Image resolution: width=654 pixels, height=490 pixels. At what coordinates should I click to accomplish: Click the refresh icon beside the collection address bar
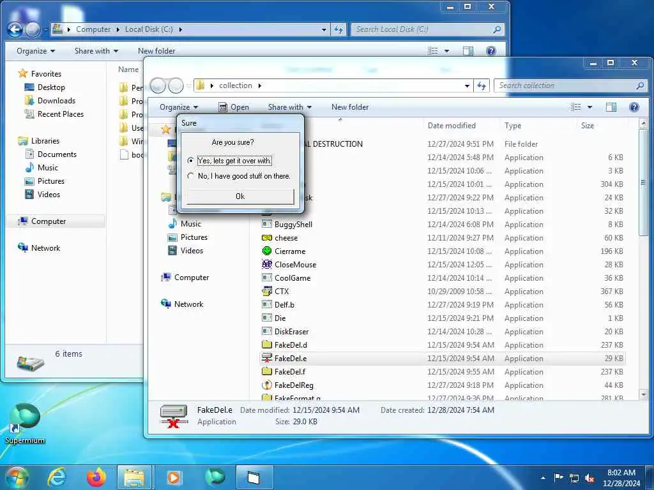coord(482,86)
